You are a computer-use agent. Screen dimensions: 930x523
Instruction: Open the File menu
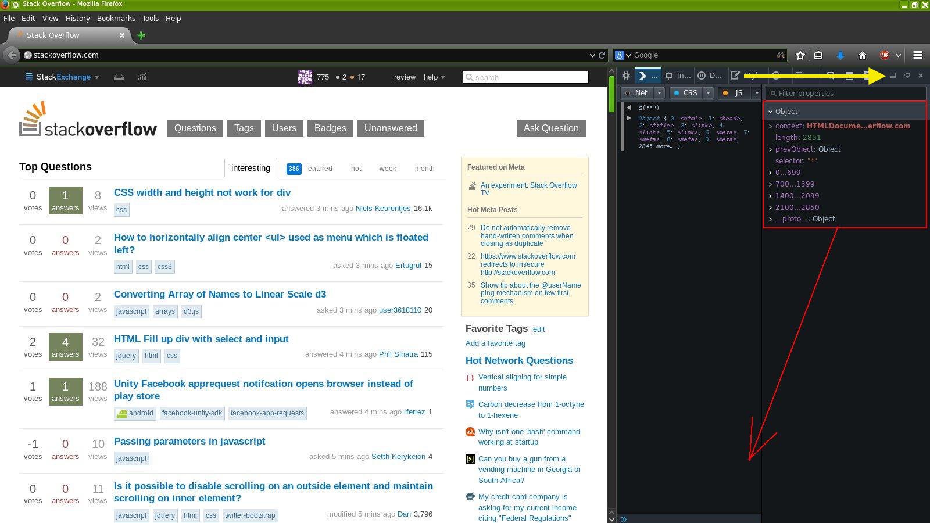click(x=9, y=19)
